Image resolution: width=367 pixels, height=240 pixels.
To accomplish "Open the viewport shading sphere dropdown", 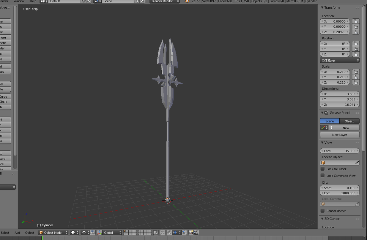I will tap(75, 233).
